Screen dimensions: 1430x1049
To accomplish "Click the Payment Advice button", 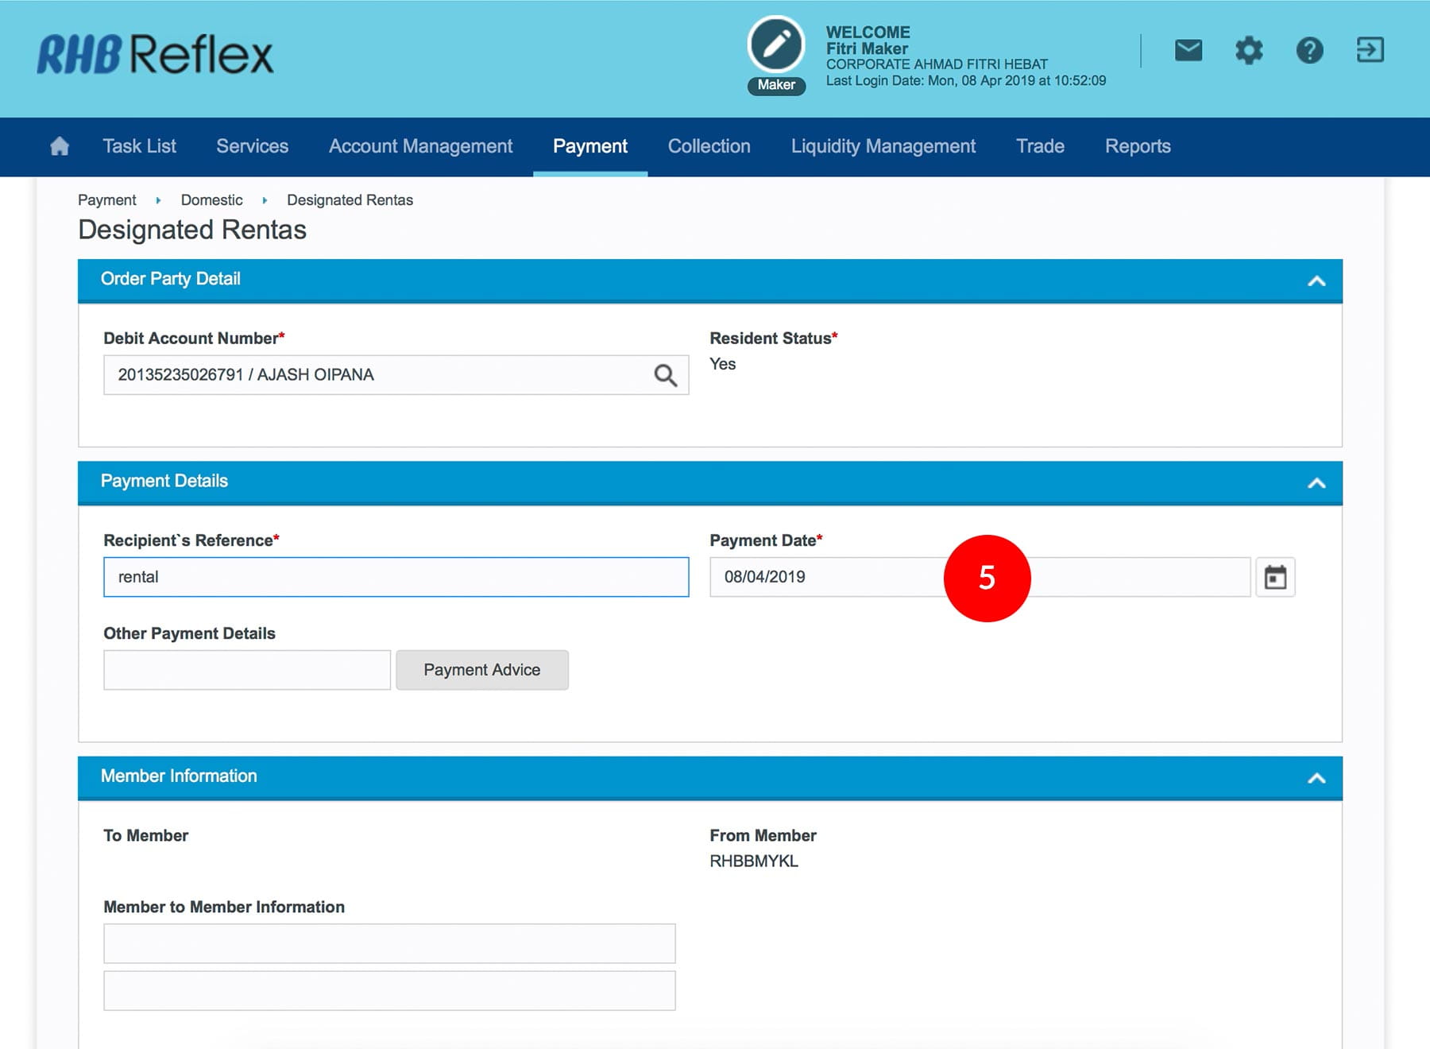I will coord(481,670).
